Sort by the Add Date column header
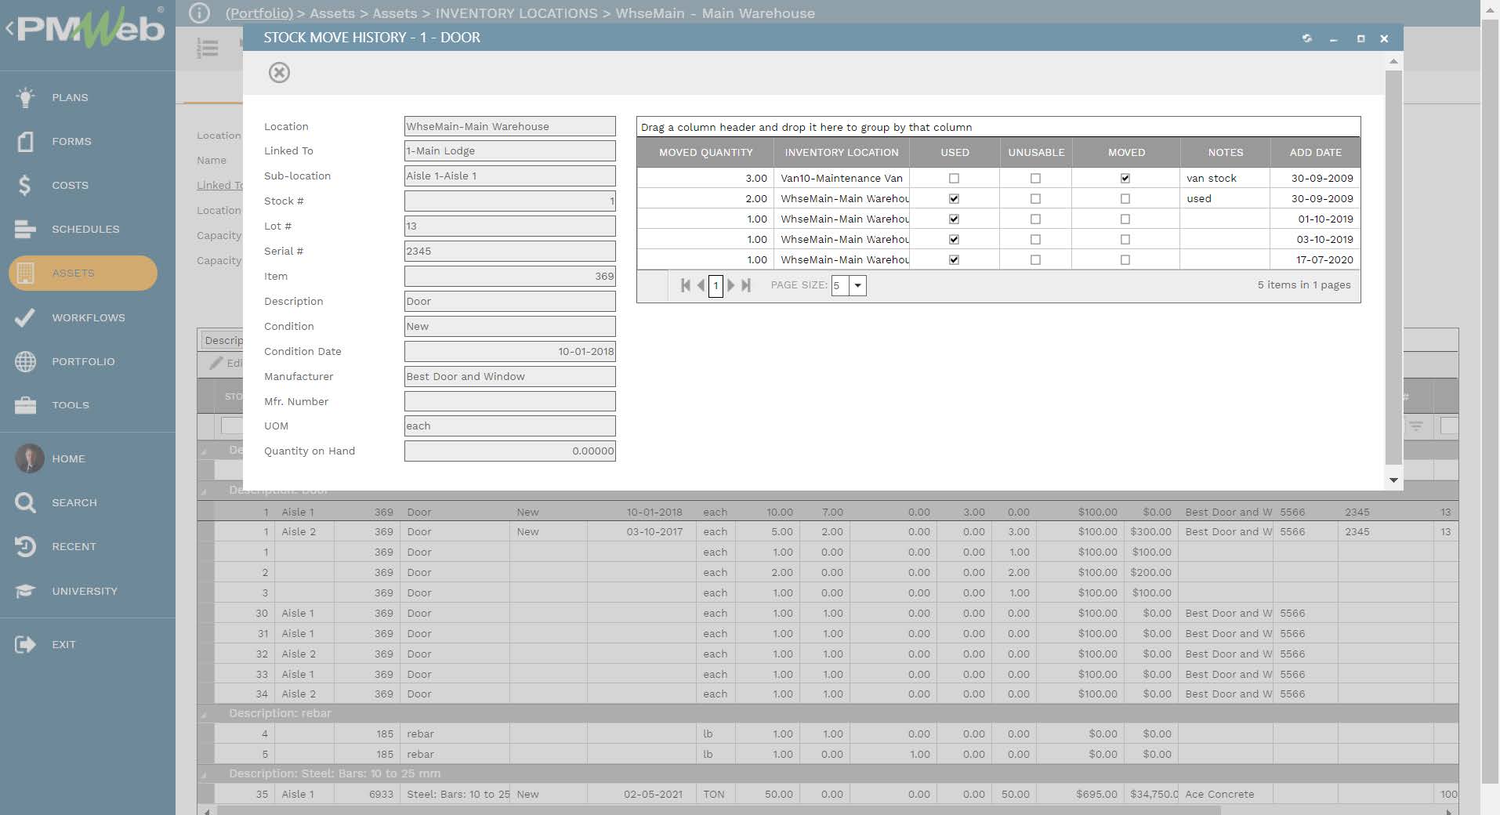Viewport: 1500px width, 815px height. pyautogui.click(x=1315, y=152)
